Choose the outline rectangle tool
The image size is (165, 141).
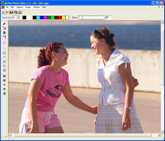[x=4, y=53]
